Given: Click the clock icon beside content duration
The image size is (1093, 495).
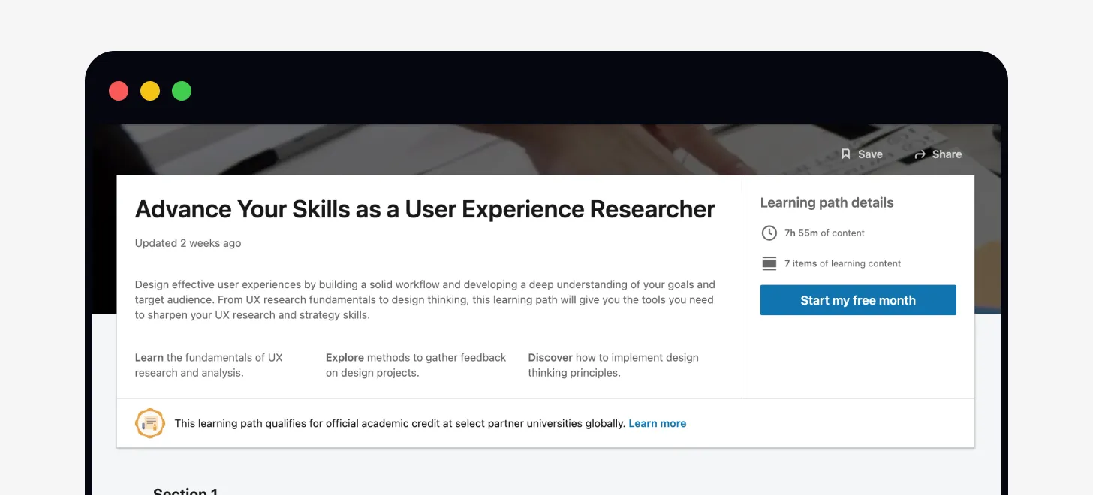Looking at the screenshot, I should point(769,232).
